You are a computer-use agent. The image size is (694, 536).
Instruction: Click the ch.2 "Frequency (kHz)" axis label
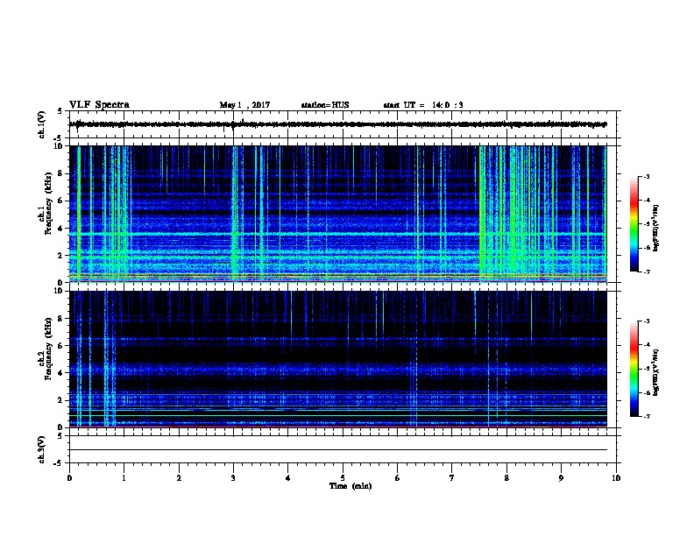(48, 349)
